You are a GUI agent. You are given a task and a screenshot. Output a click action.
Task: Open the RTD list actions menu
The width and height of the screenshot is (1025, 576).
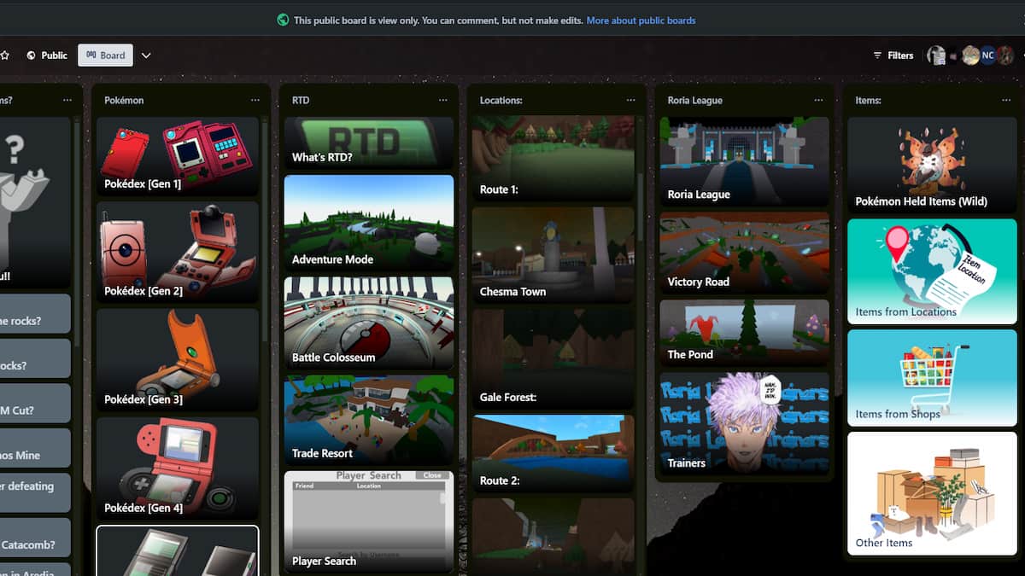(442, 100)
